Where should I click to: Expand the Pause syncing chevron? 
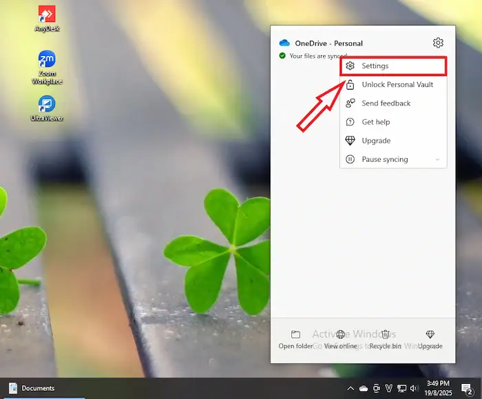pos(437,160)
